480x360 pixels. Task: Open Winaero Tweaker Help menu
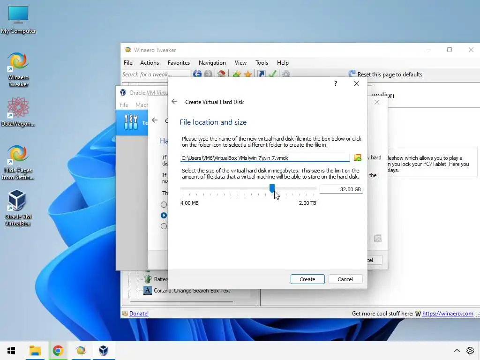[x=283, y=63]
